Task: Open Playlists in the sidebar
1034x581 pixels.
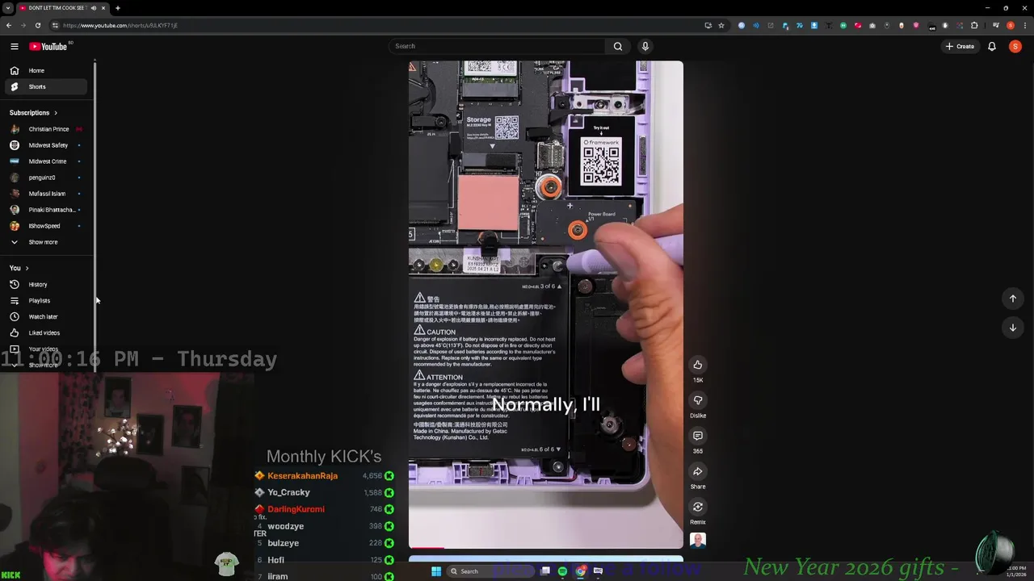Action: [x=45, y=300]
